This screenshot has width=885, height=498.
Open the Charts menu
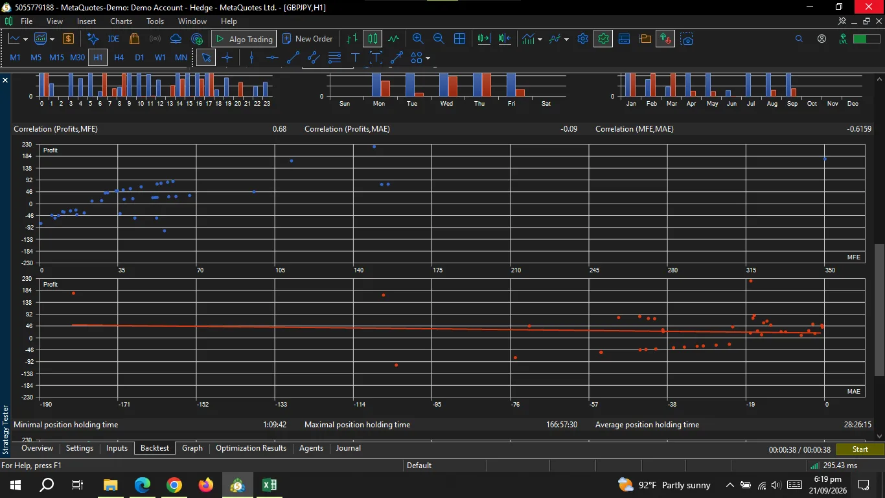pyautogui.click(x=121, y=21)
